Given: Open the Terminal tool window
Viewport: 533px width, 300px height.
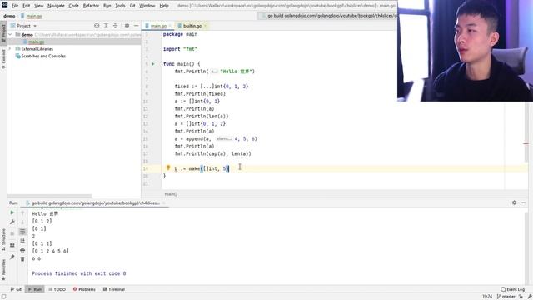Looking at the screenshot, I should point(114,289).
